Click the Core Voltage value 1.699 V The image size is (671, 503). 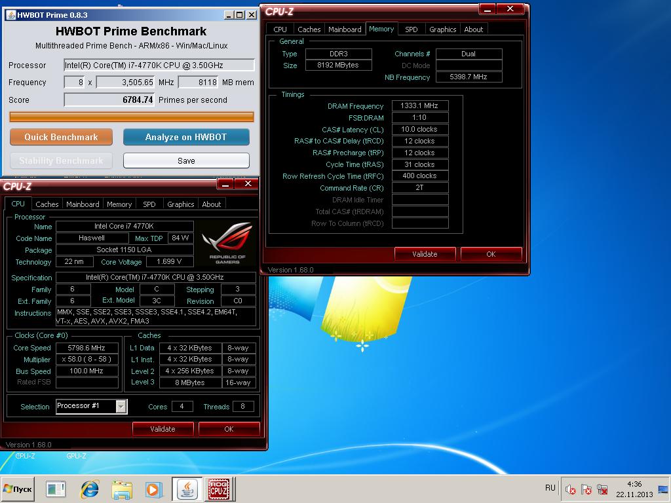click(x=170, y=261)
